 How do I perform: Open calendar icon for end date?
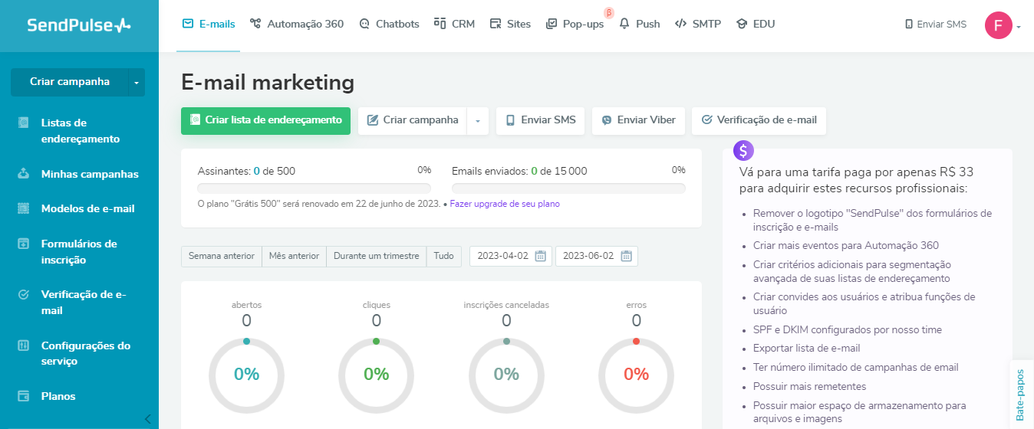point(627,256)
